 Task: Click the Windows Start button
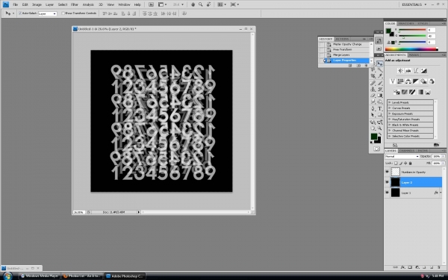coord(7,276)
